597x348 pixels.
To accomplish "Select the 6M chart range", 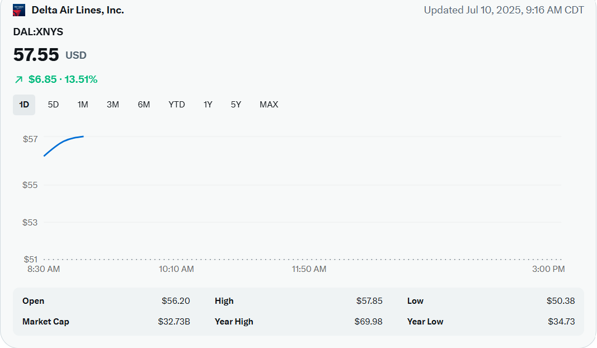I will pos(144,105).
